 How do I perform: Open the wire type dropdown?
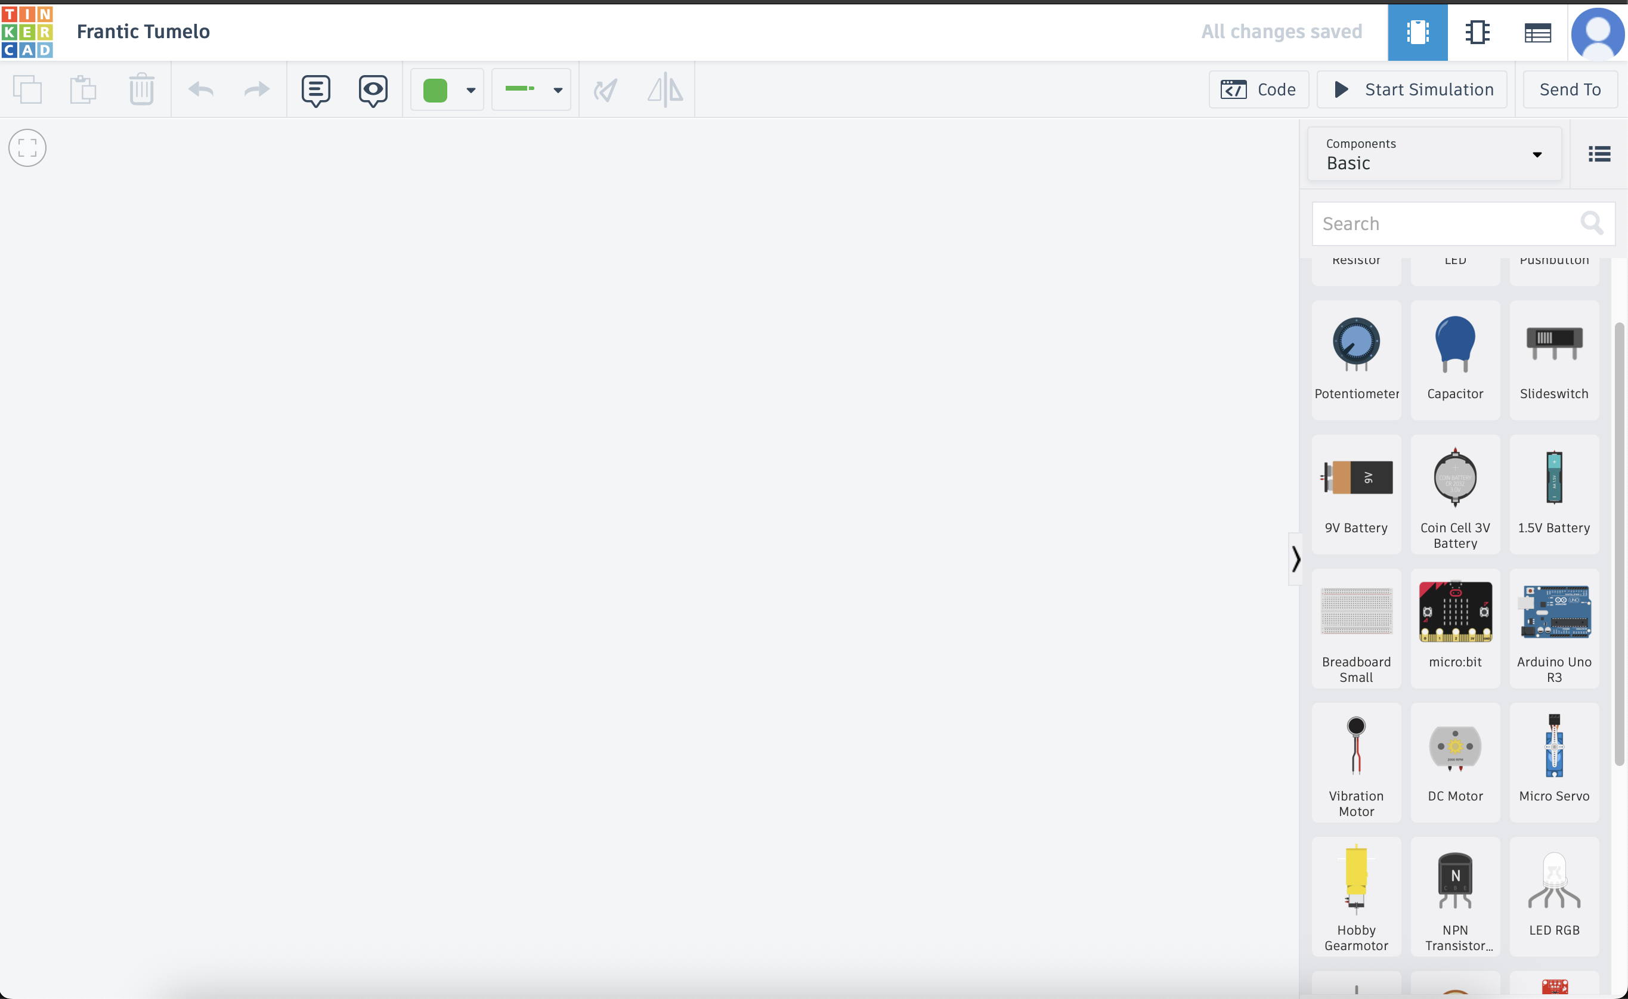[558, 90]
